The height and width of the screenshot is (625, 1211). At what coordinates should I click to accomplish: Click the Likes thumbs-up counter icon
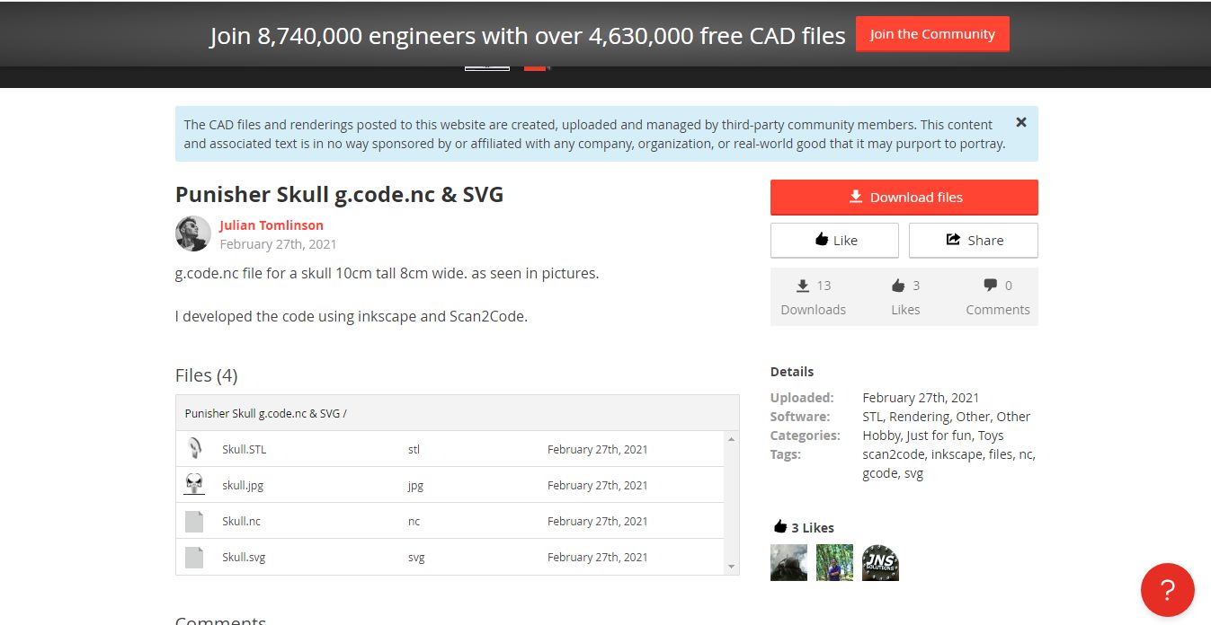tap(897, 285)
